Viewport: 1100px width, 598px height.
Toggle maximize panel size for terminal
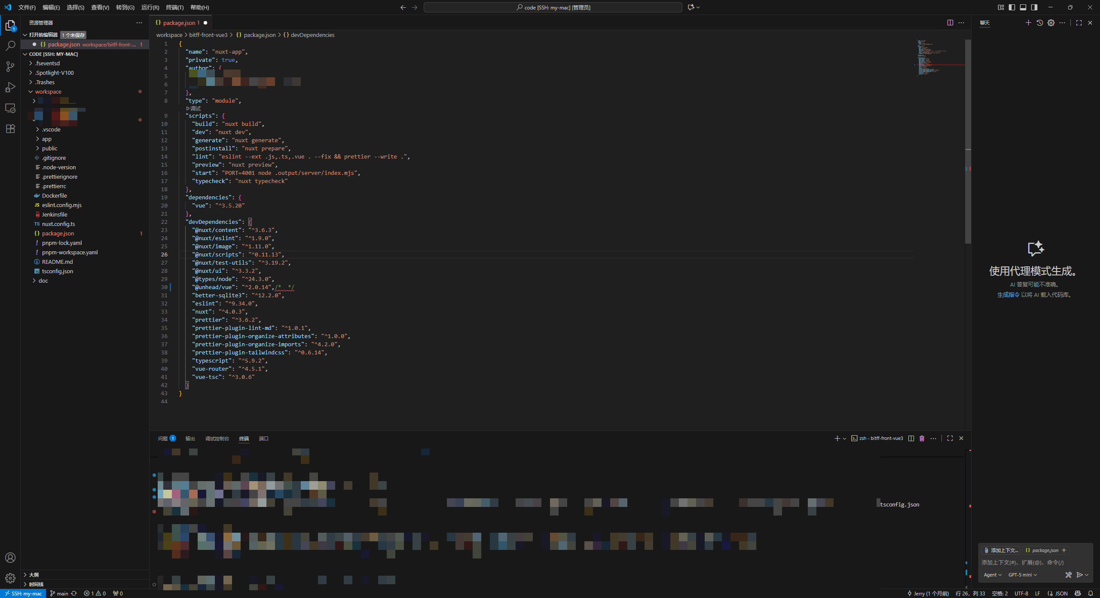tap(949, 438)
